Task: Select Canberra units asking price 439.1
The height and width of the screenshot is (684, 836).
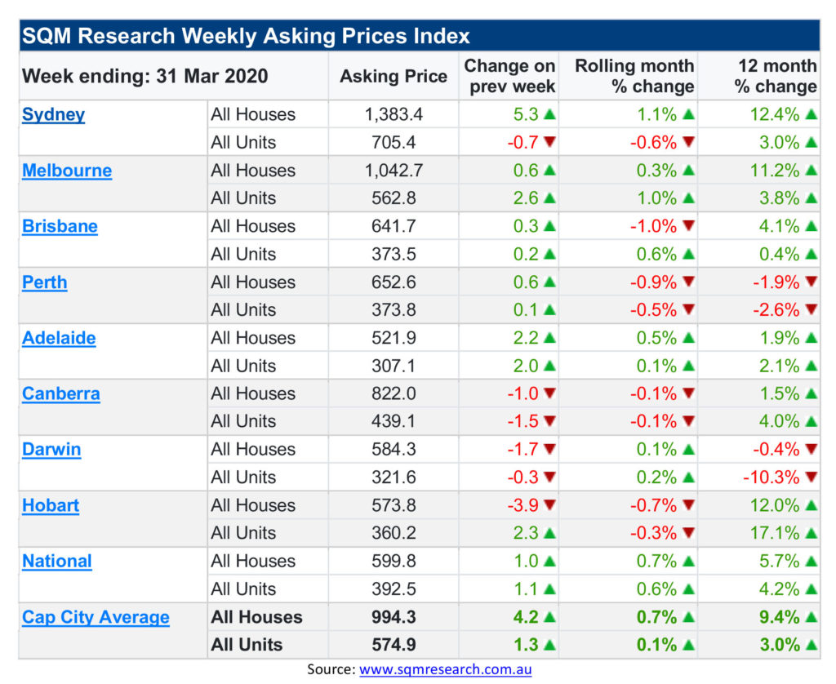Action: coord(394,421)
